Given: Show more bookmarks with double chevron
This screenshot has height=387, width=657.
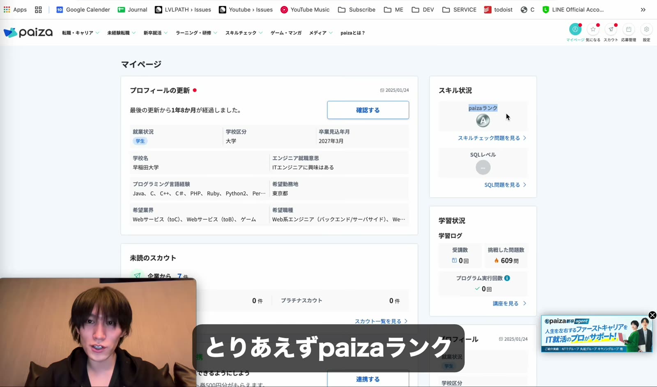Looking at the screenshot, I should (x=643, y=9).
